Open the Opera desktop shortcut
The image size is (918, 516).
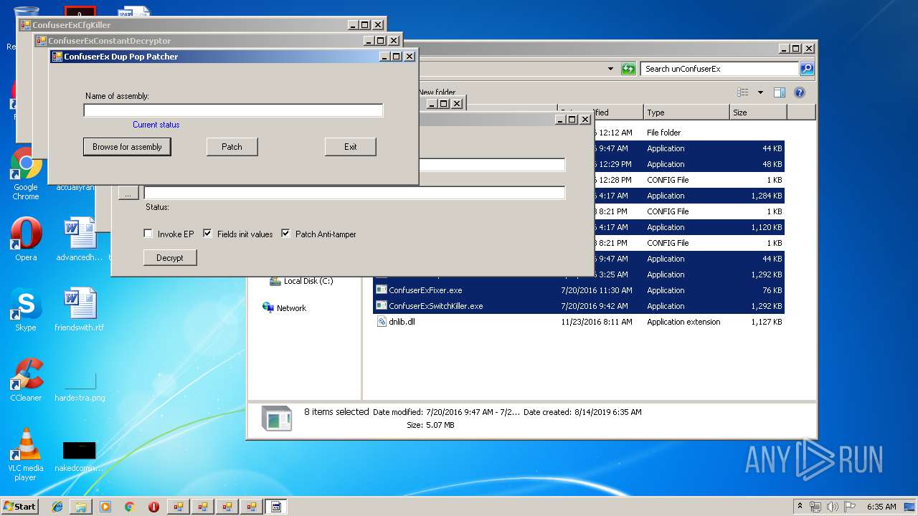26,239
